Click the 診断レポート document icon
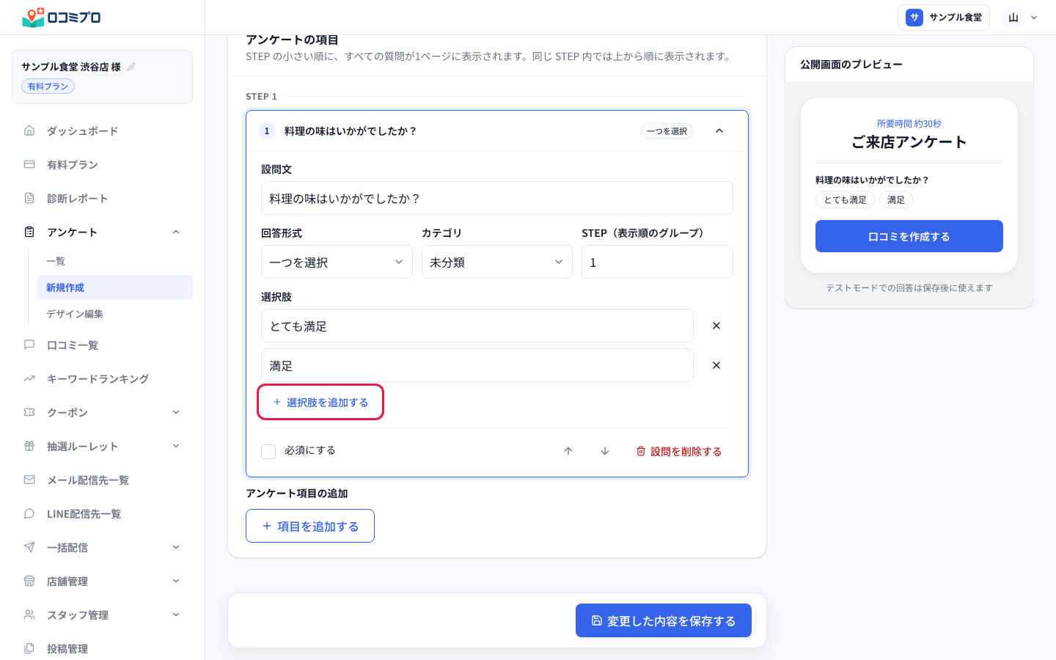The image size is (1056, 660). point(29,198)
